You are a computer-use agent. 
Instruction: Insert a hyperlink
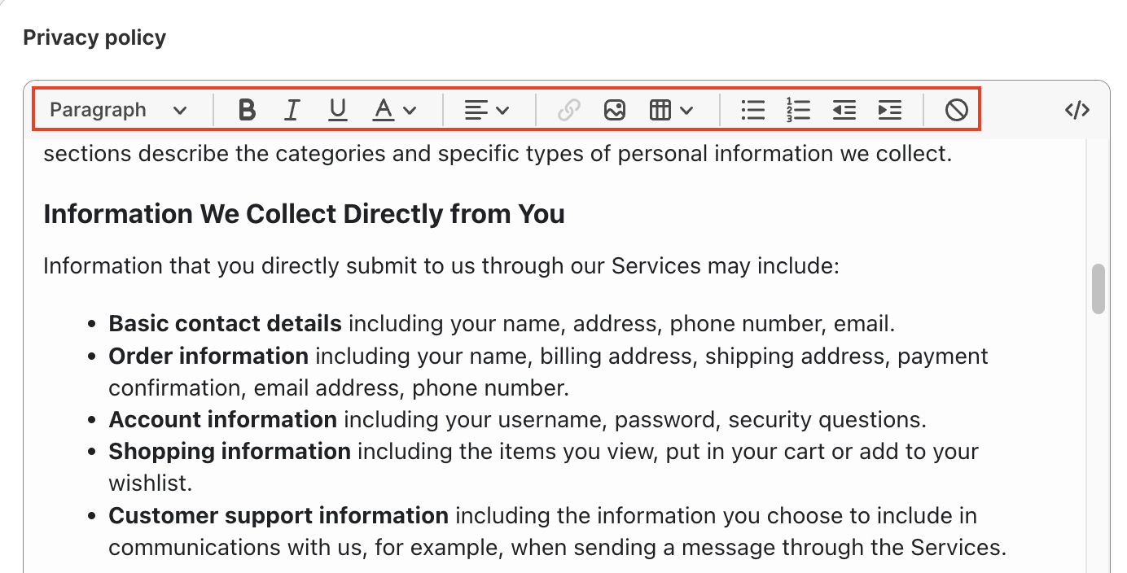tap(569, 110)
